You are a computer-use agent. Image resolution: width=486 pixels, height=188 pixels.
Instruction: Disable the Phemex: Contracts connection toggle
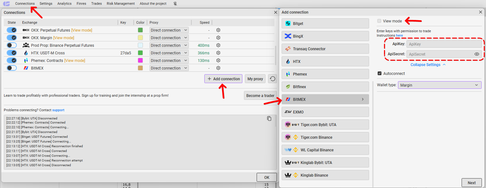[12, 60]
